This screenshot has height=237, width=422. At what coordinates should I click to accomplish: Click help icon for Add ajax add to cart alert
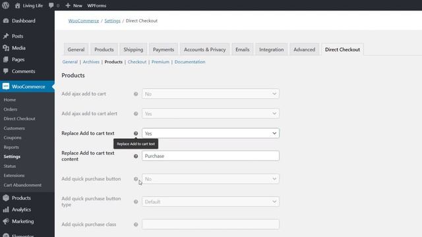[136, 114]
